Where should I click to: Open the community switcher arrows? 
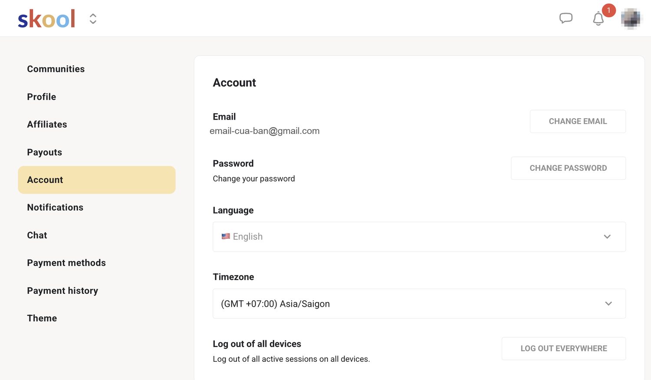pyautogui.click(x=93, y=19)
